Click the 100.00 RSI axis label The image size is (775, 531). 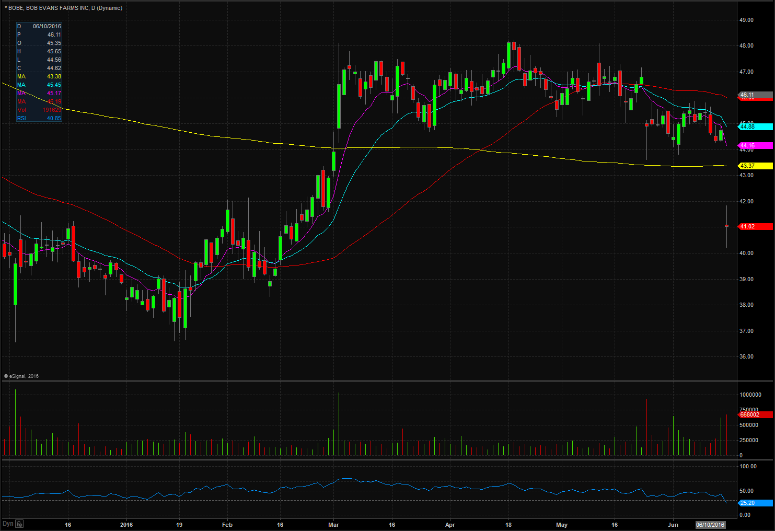coord(749,466)
